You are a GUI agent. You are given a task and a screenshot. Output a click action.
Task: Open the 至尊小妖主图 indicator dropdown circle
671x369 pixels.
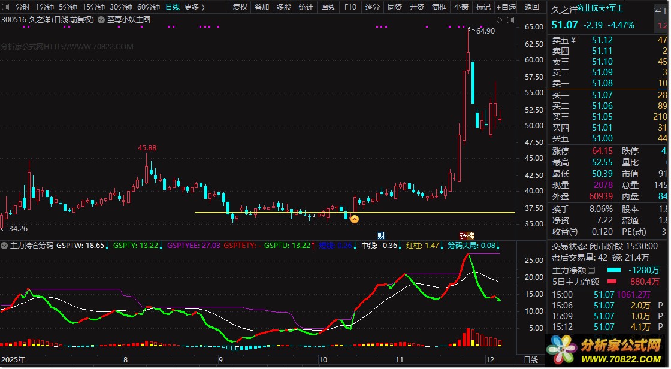pos(101,20)
